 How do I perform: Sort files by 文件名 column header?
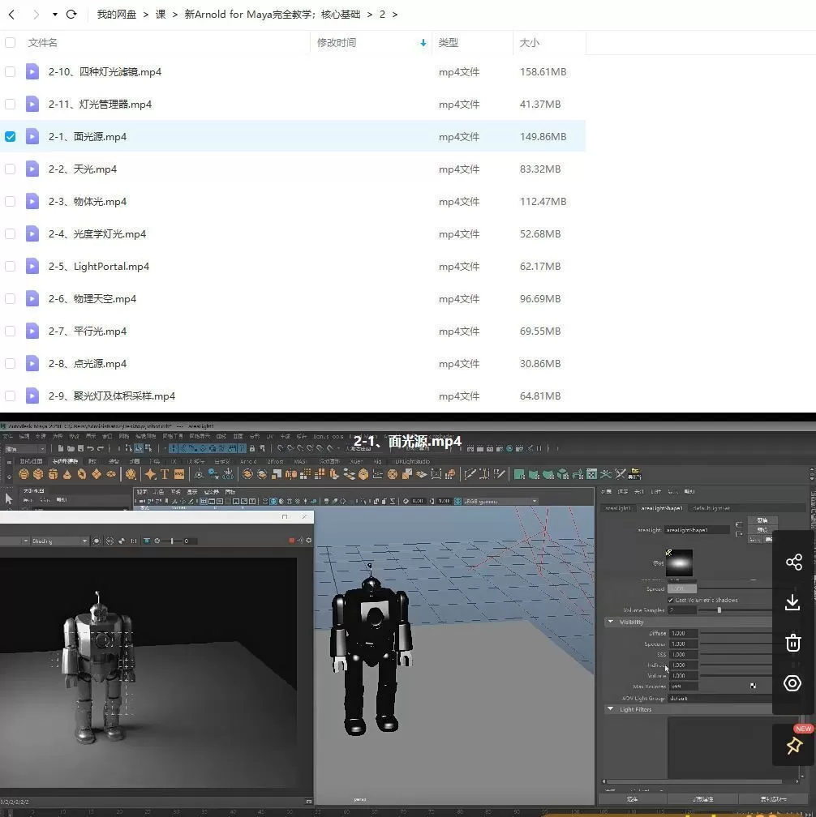(x=43, y=43)
